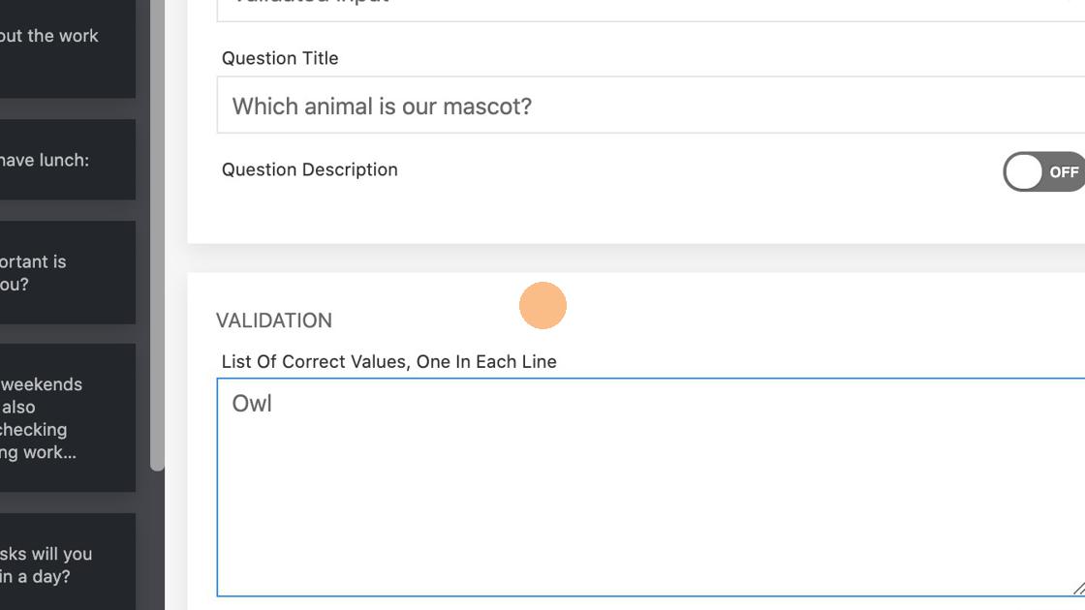Viewport: 1085px width, 610px height.
Task: Click the Question Title label
Action: click(x=280, y=58)
